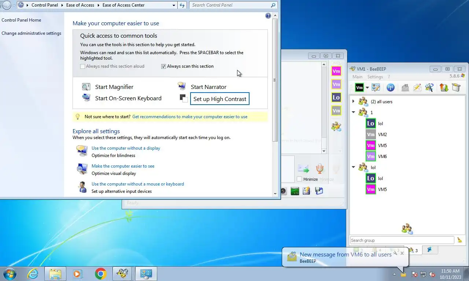This screenshot has width=469, height=281.
Task: Open the ? help menu in BeeBEEP
Action: tap(389, 77)
